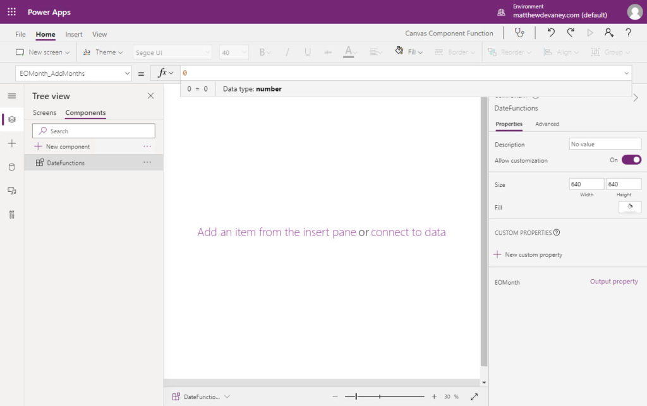The width and height of the screenshot is (647, 406).
Task: Fit canvas to window expand icon
Action: pos(474,397)
